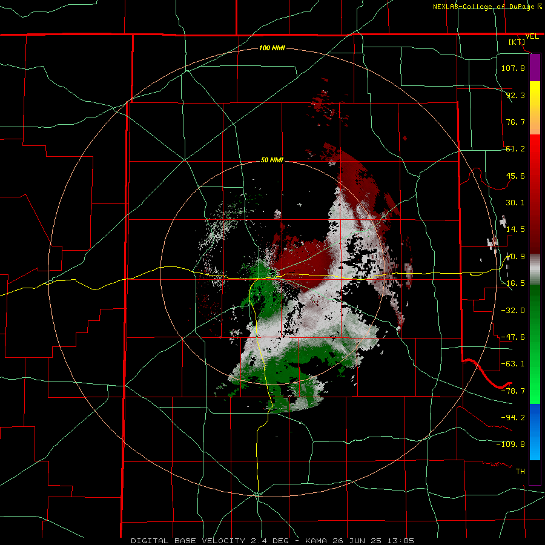Select the 30.1 velocity scale value

click(x=515, y=203)
